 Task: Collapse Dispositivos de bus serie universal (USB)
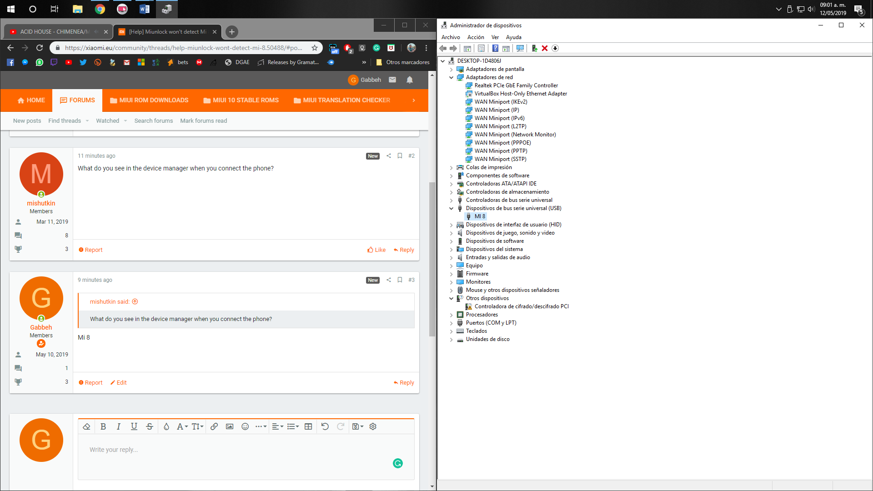pos(452,208)
